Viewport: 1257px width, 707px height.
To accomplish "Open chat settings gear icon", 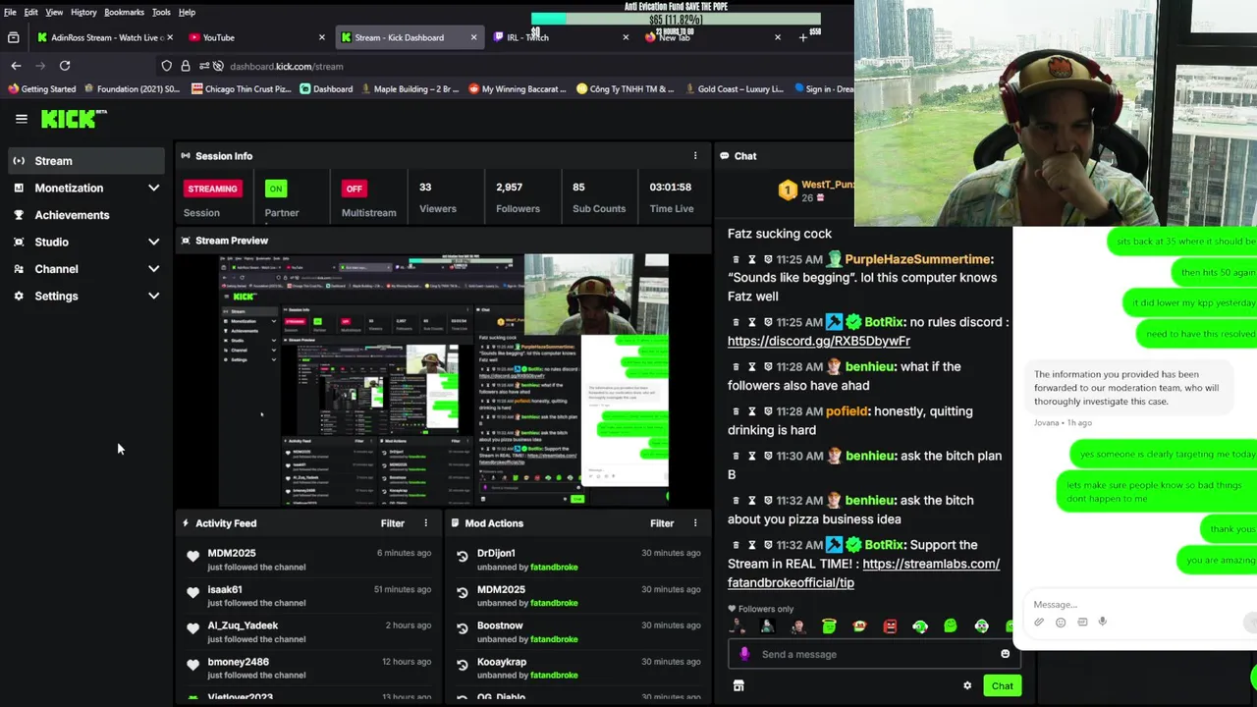I will [x=967, y=686].
